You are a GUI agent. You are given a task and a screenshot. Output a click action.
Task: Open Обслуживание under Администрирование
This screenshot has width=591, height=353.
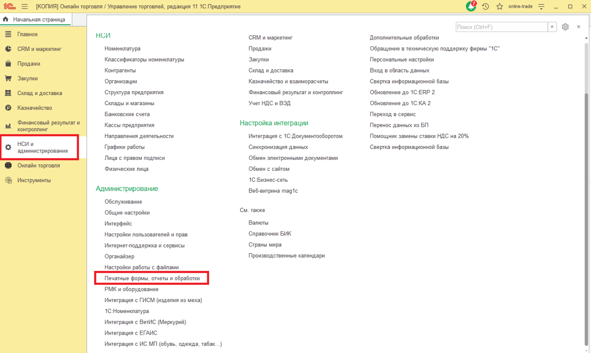click(123, 202)
